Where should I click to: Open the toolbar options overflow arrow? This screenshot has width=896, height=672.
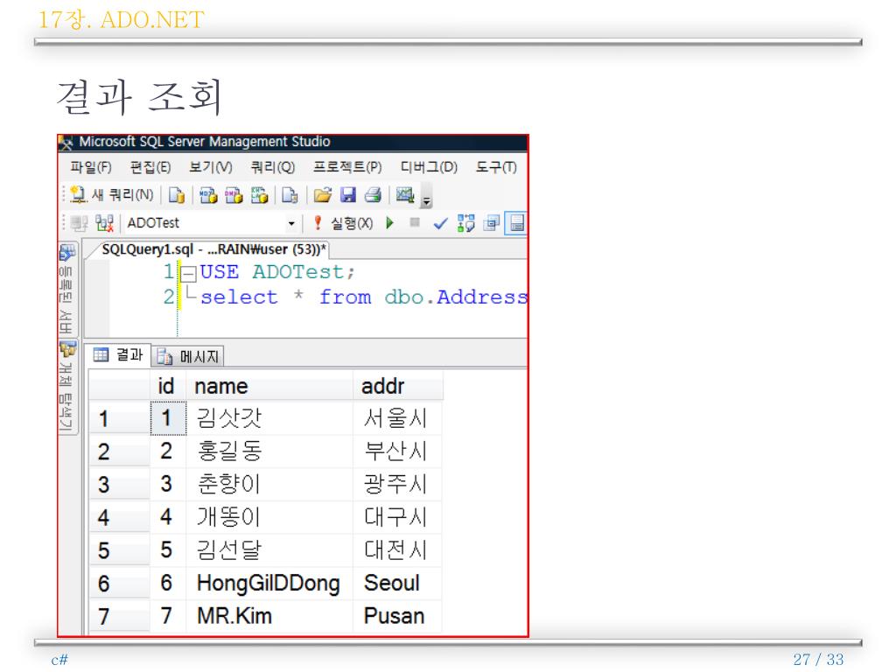point(426,198)
